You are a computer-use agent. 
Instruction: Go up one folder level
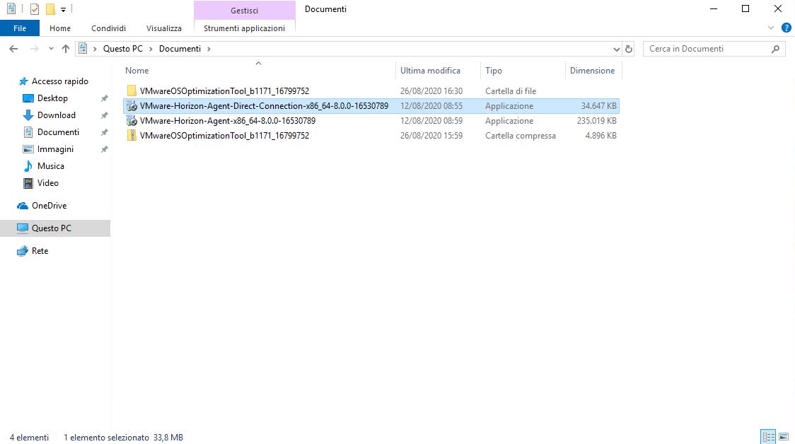tap(65, 49)
